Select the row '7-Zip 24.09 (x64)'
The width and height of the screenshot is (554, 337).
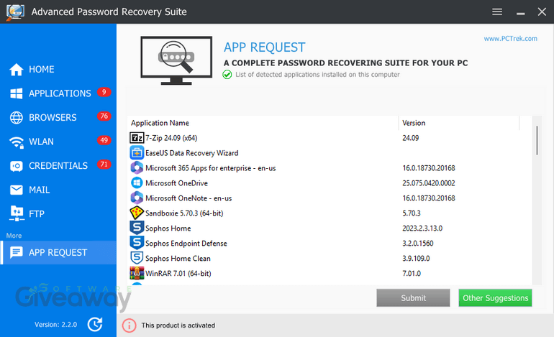(330, 138)
